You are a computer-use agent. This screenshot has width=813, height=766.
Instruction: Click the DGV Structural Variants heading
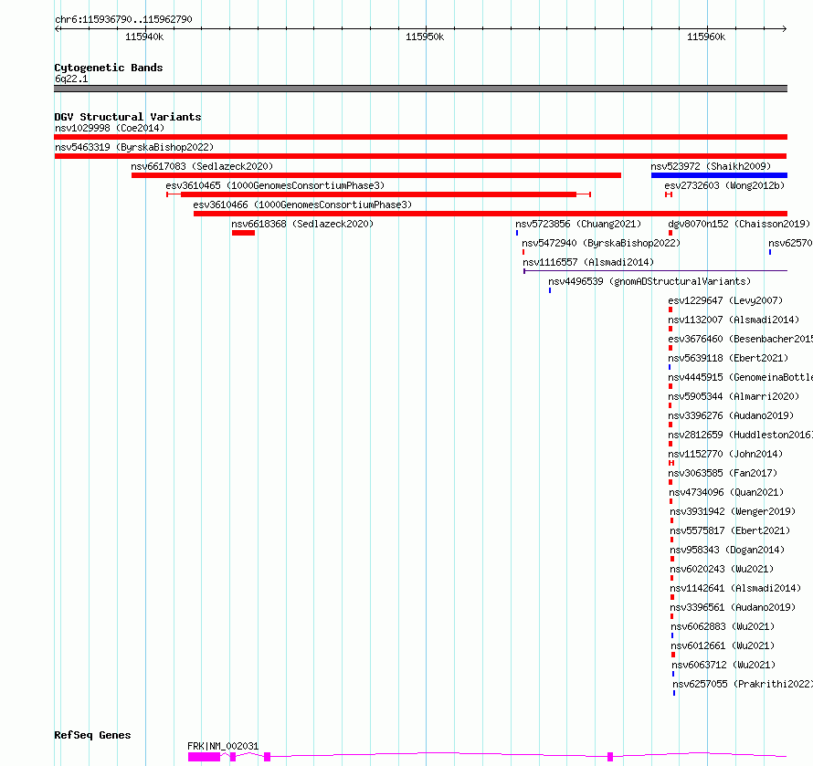(x=128, y=117)
